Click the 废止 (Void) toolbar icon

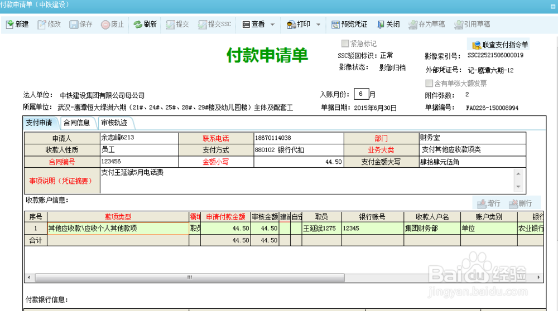coord(105,24)
